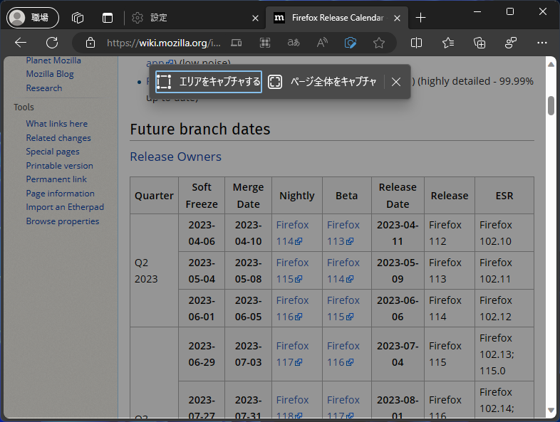Open Beta Firefox 116 link

[x=343, y=354]
